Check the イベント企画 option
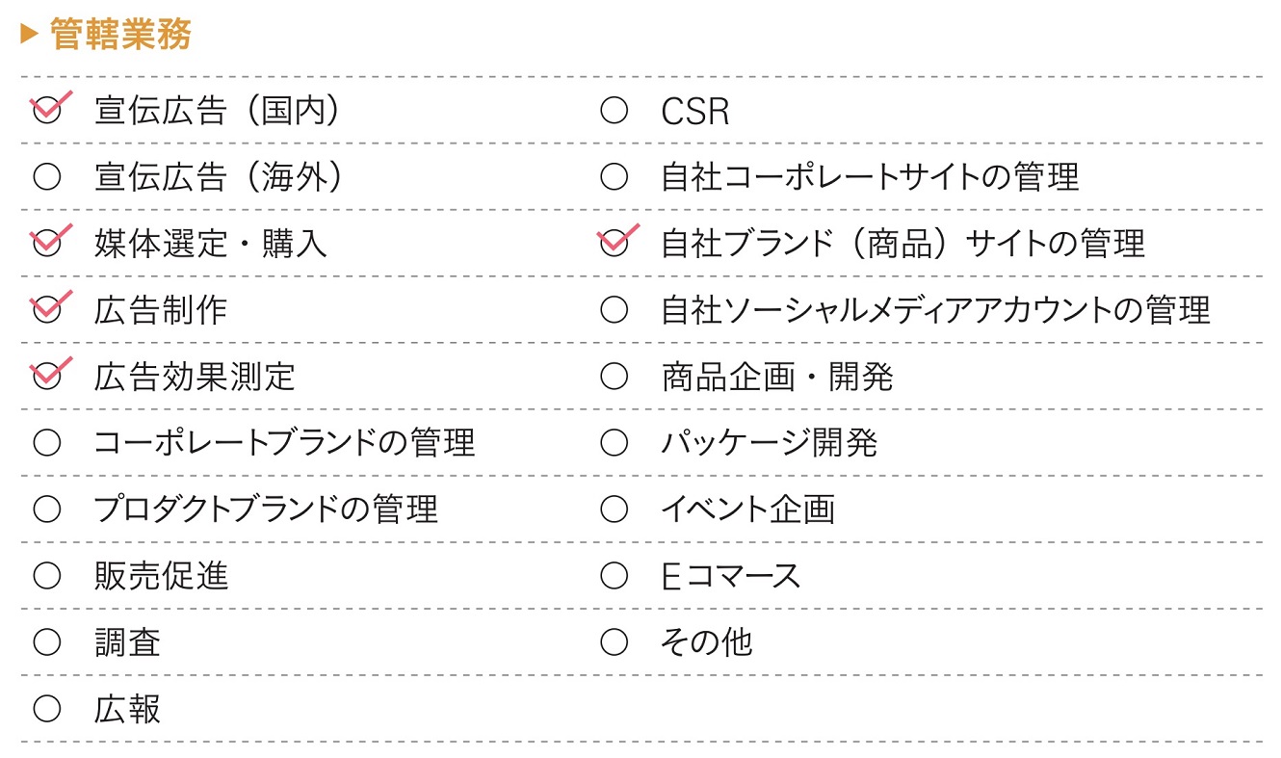Image resolution: width=1281 pixels, height=758 pixels. [614, 509]
